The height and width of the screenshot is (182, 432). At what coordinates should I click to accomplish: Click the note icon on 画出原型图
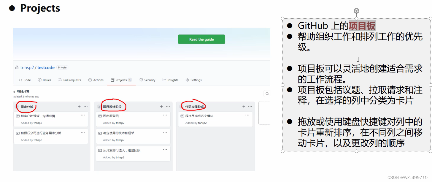click(x=100, y=116)
